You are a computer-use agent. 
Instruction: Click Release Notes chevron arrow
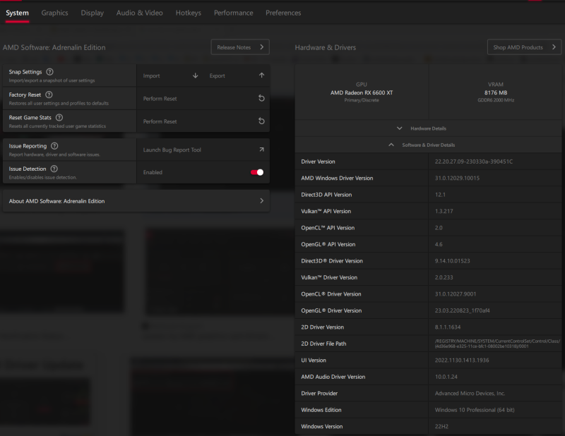click(x=261, y=47)
